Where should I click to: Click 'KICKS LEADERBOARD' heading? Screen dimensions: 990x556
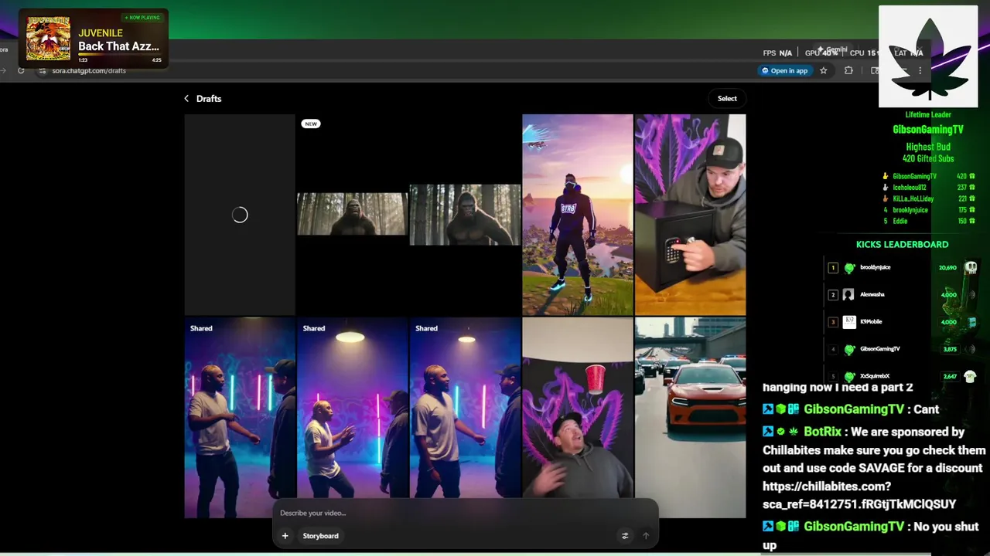tap(902, 244)
